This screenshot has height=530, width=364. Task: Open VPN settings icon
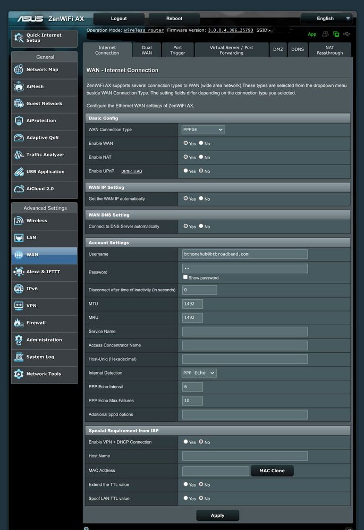19,306
